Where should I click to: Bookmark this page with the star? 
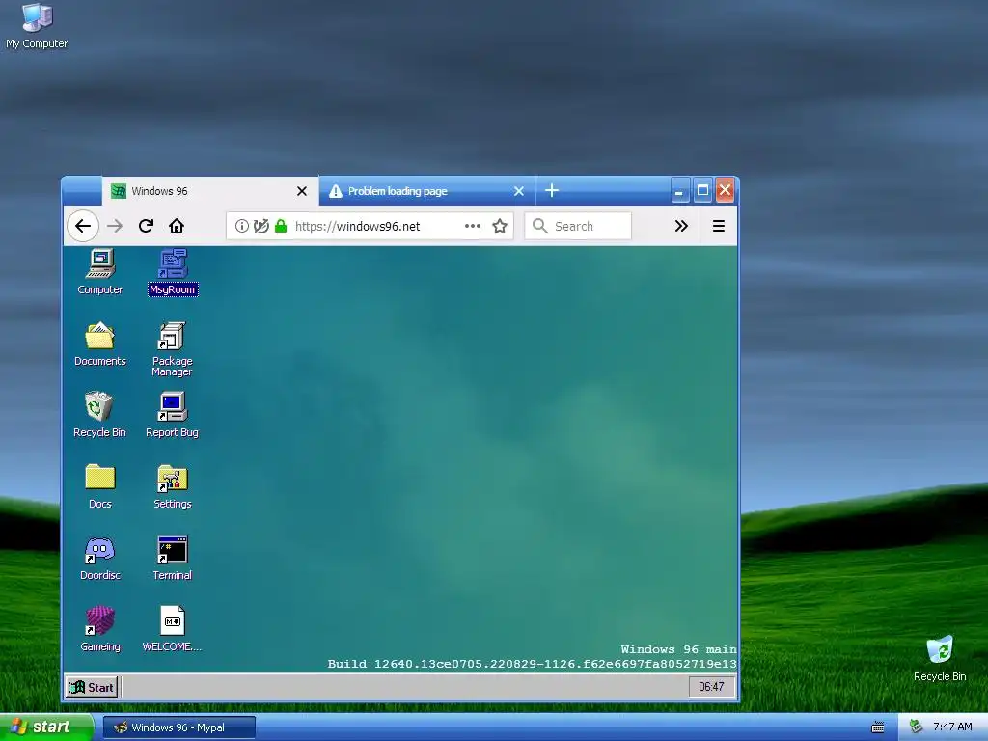point(500,226)
